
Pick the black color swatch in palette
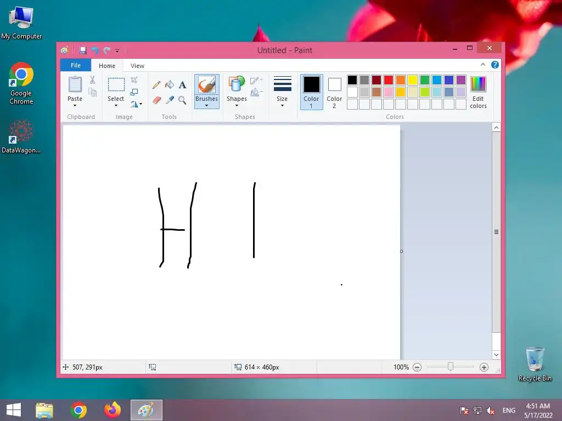point(352,80)
